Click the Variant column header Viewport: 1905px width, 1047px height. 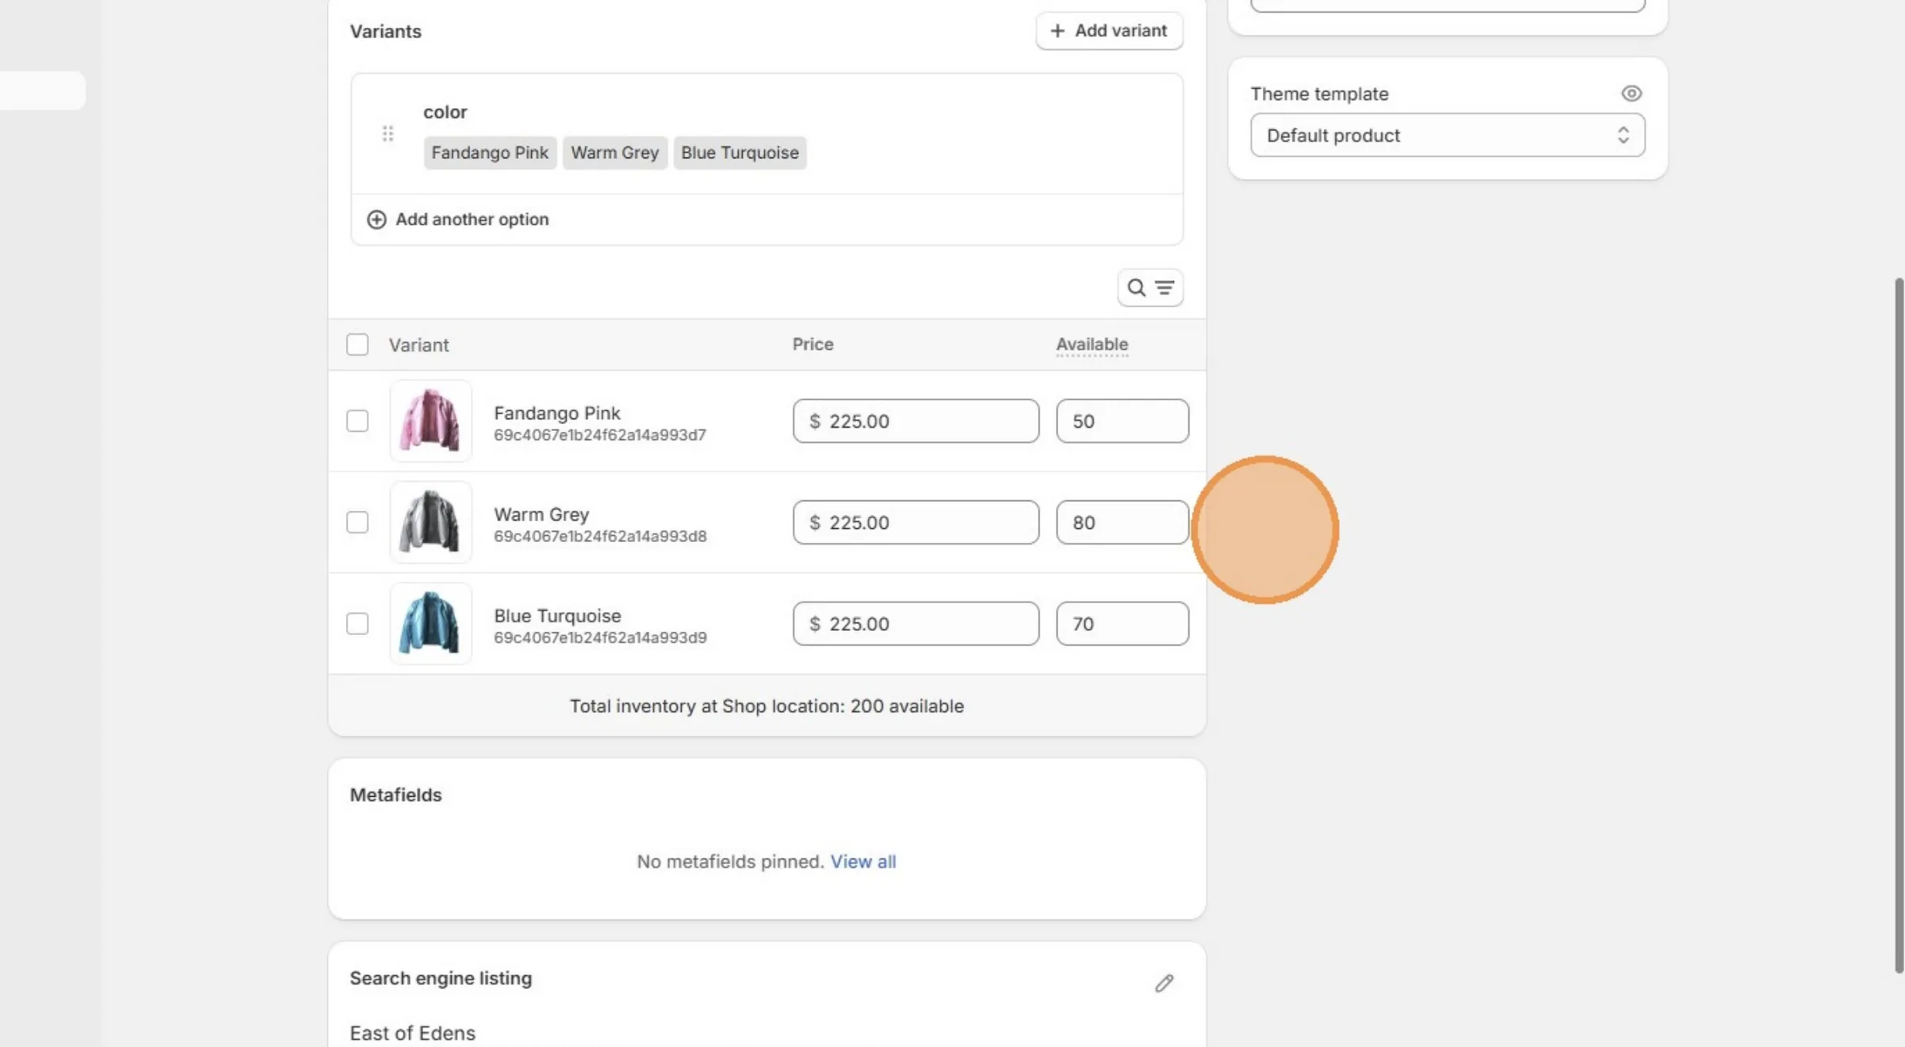(418, 345)
